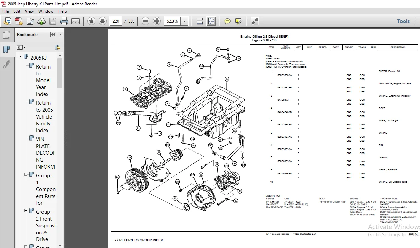Open the zoom percentage dropdown arrow
Screen dimensions: 420x248
184,21
